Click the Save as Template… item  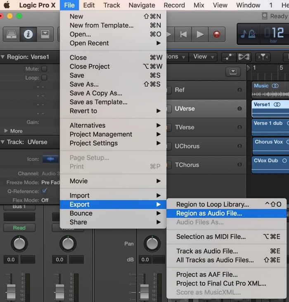tap(113, 102)
